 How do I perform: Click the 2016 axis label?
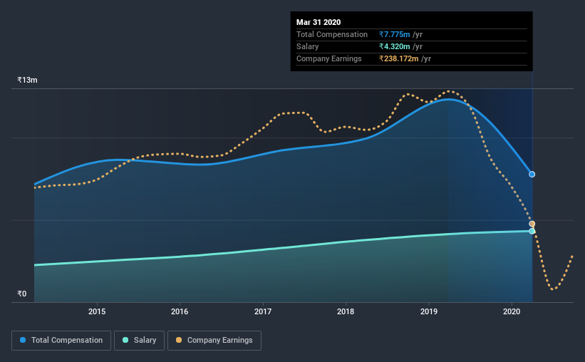[x=180, y=311]
